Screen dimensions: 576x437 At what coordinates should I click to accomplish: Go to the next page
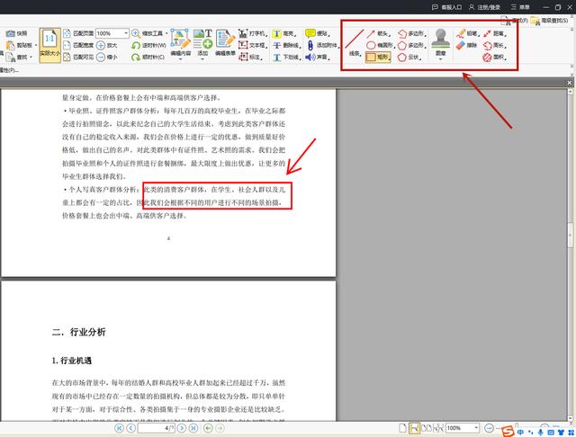pos(182,428)
